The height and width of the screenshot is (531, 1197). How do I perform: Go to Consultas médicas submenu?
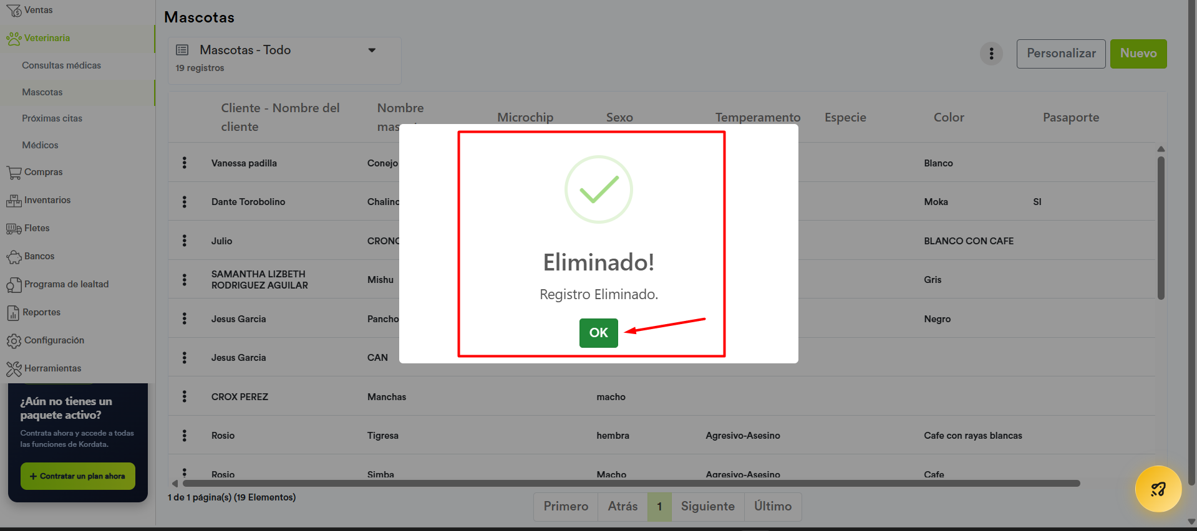61,65
